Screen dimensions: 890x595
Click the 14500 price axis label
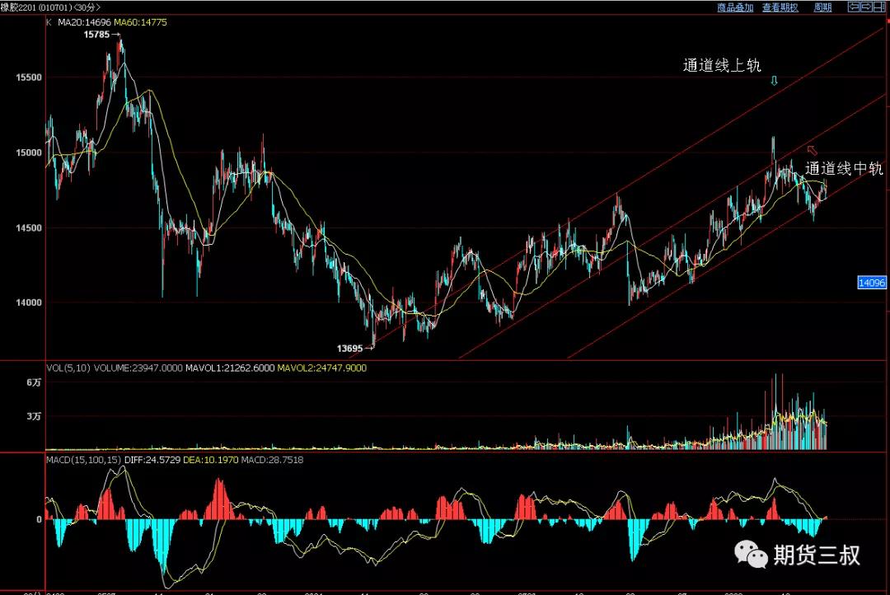tap(29, 228)
